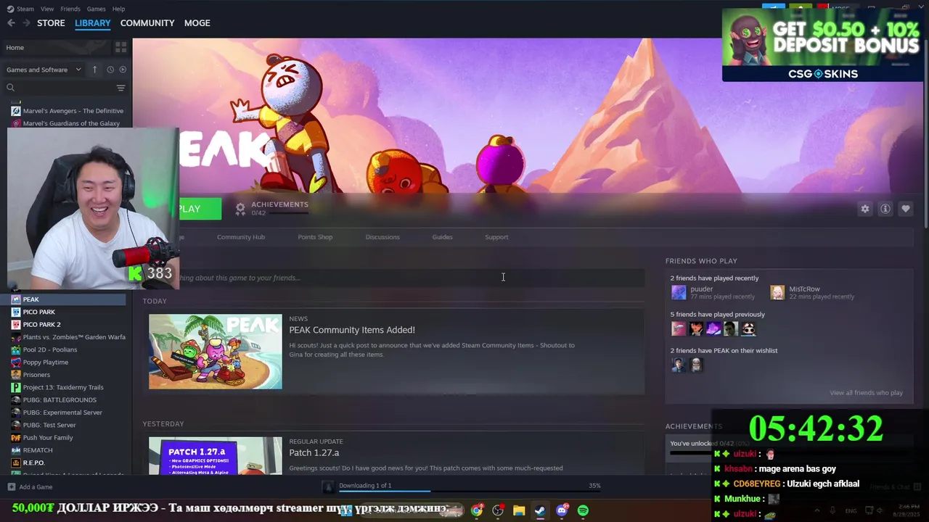Open the Support link
The height and width of the screenshot is (522, 929).
[x=496, y=237]
